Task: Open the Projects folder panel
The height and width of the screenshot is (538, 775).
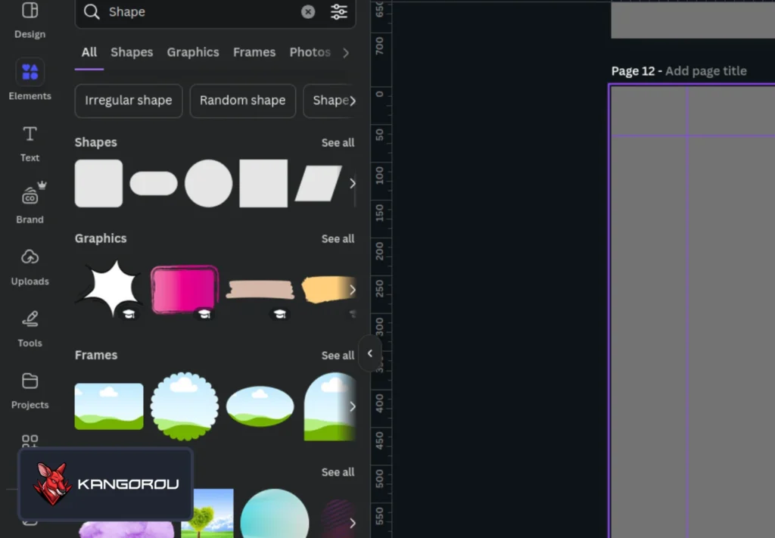Action: 30,390
